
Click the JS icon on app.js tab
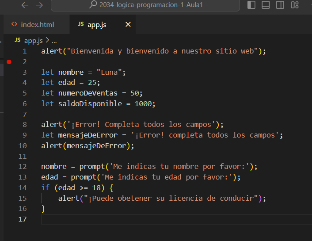tap(80, 24)
